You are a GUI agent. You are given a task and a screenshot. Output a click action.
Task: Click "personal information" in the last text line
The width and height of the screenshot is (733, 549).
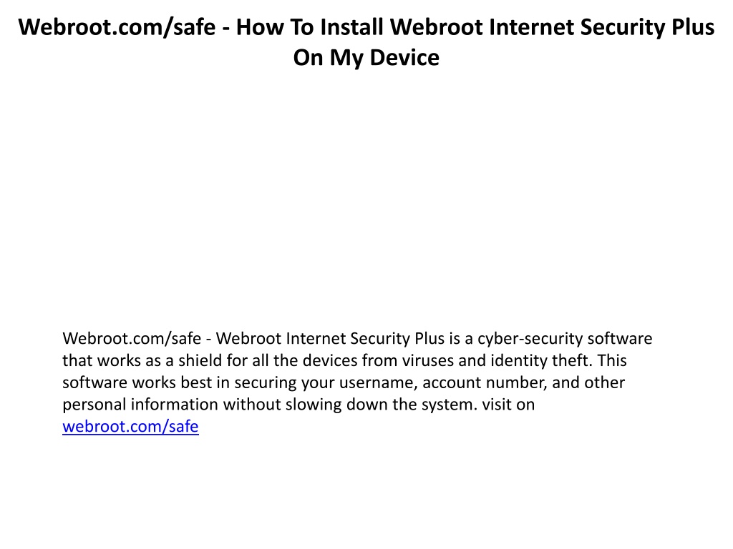tap(141, 405)
